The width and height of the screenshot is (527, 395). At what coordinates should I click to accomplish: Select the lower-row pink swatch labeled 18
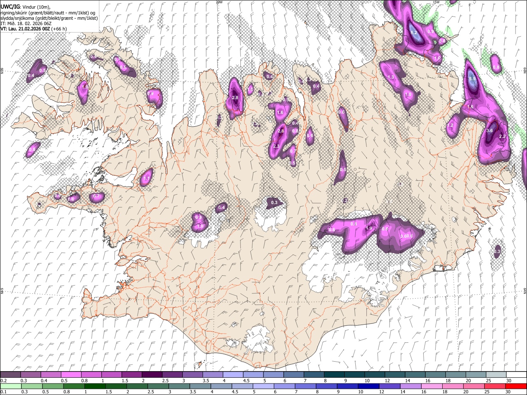click(453, 386)
